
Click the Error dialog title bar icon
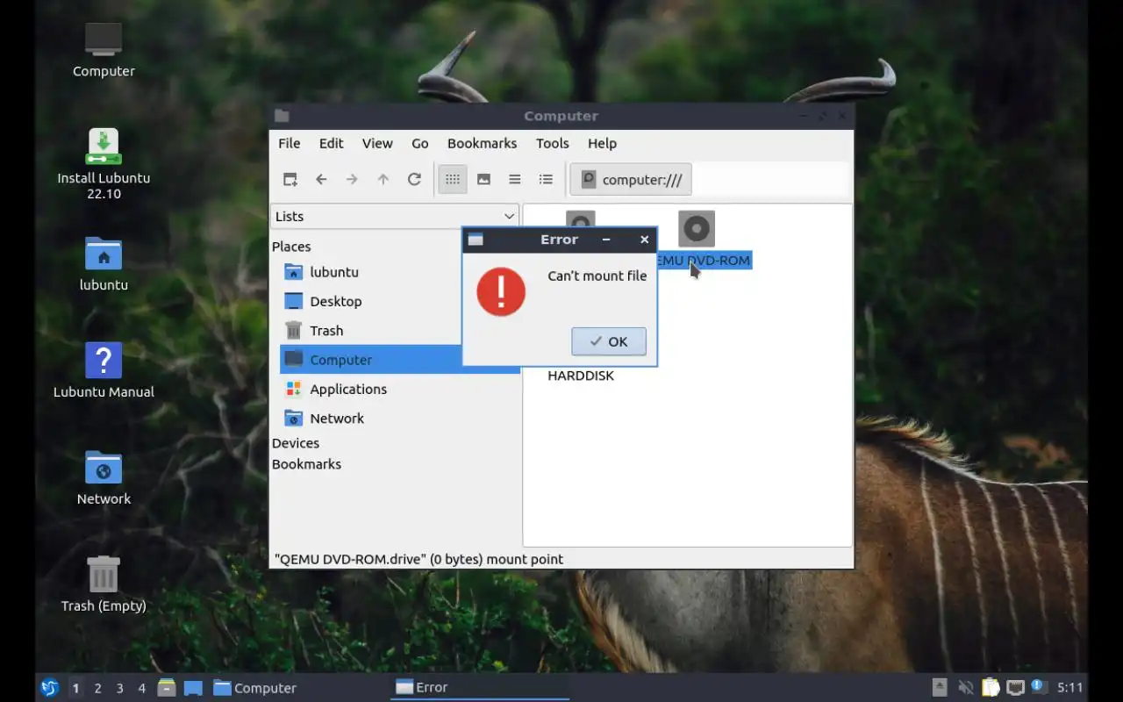pyautogui.click(x=476, y=240)
